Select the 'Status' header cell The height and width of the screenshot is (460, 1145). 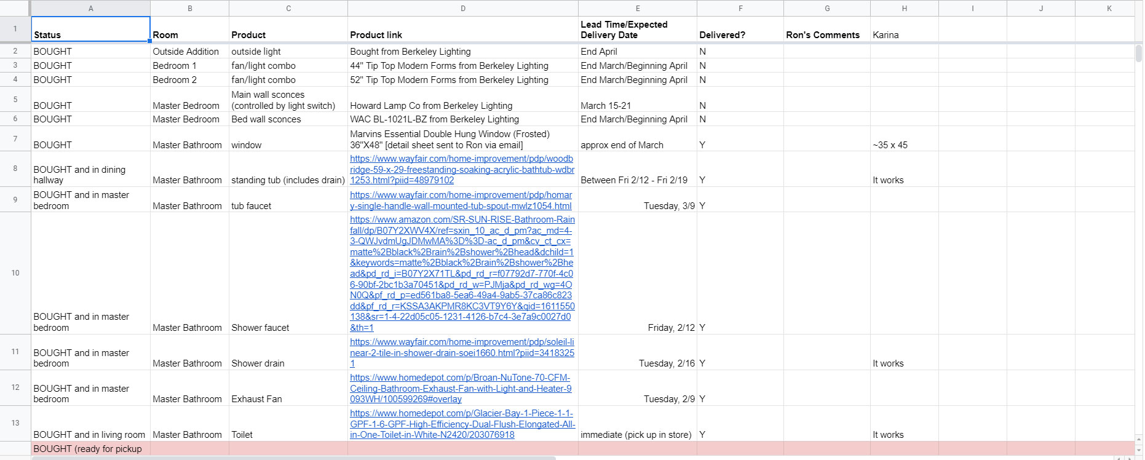coord(91,29)
